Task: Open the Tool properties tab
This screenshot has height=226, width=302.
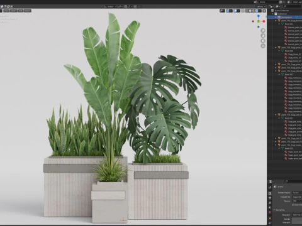Action: point(270,187)
